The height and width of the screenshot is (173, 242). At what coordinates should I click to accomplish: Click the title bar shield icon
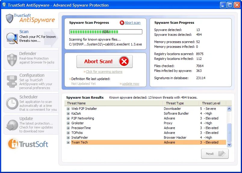click(x=4, y=5)
